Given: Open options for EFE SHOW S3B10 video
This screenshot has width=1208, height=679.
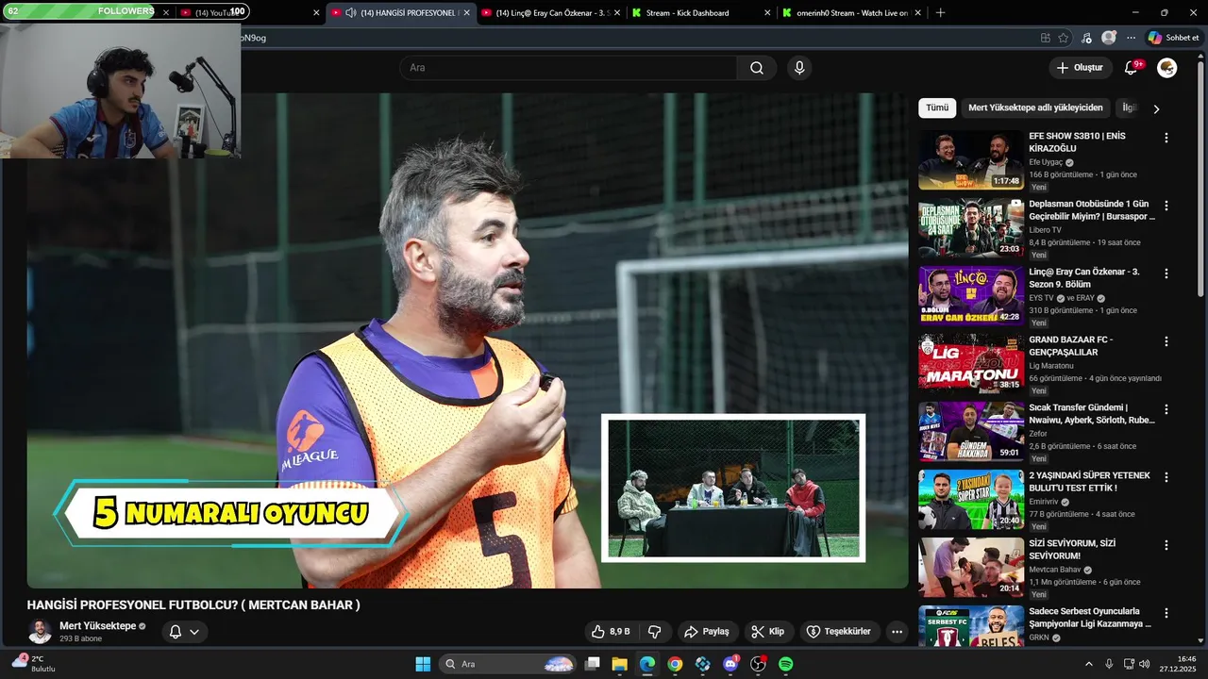Looking at the screenshot, I should (1166, 138).
